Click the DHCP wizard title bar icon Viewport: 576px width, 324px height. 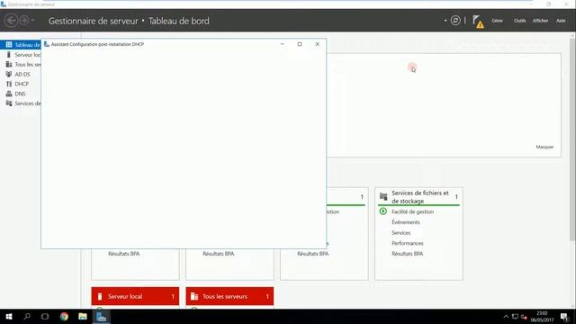coord(46,44)
